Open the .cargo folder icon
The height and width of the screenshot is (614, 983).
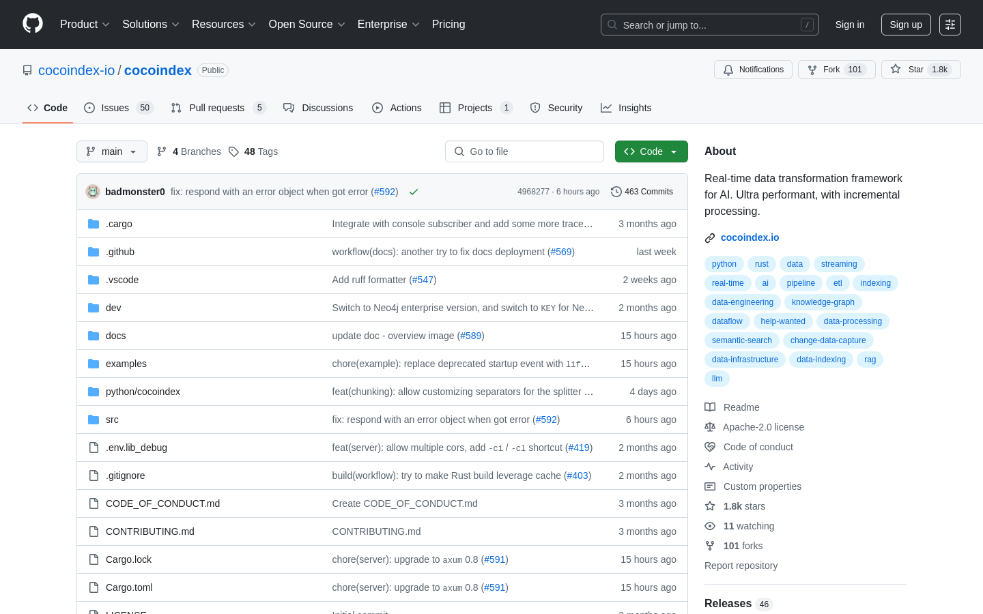pos(94,224)
